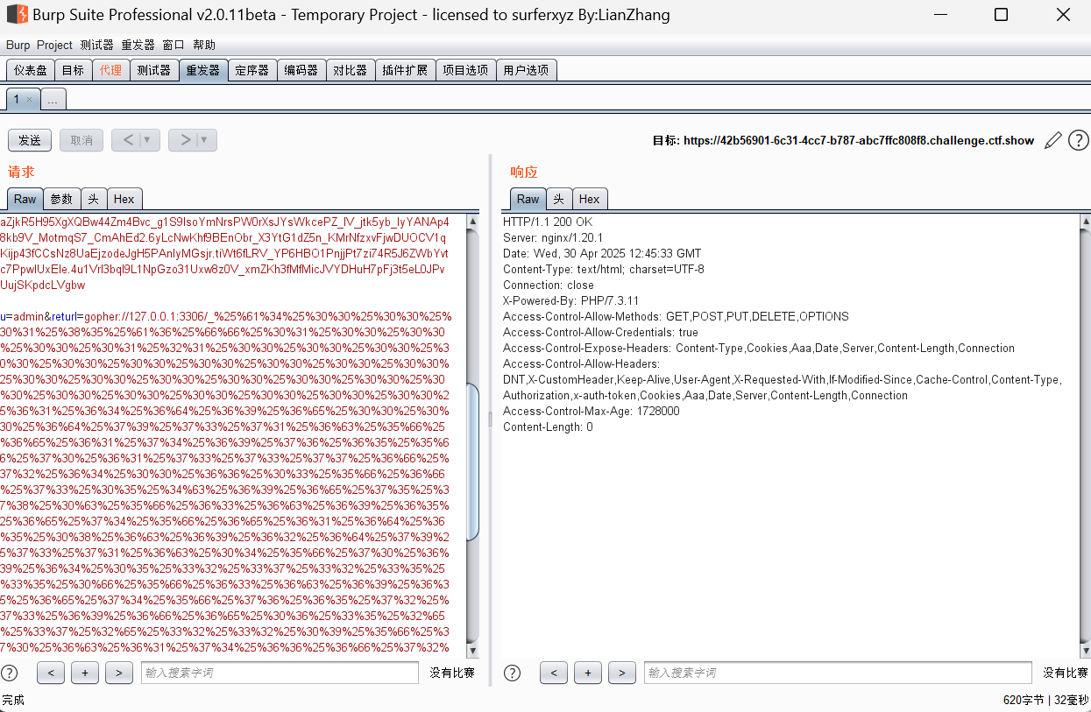Switch to the 目标 tab

[x=73, y=70]
